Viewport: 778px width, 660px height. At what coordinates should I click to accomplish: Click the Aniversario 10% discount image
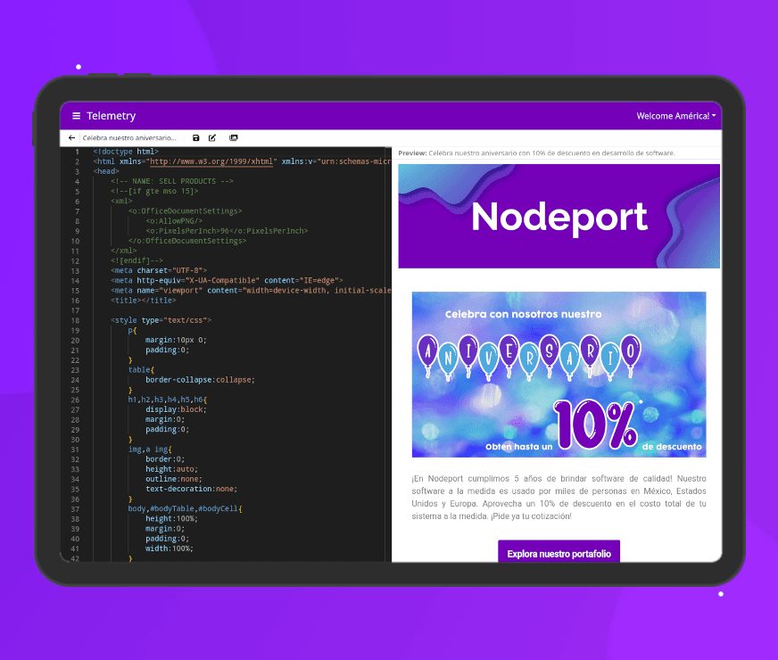pos(559,375)
